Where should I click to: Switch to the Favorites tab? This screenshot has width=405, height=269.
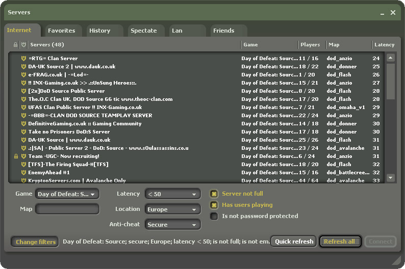(62, 31)
